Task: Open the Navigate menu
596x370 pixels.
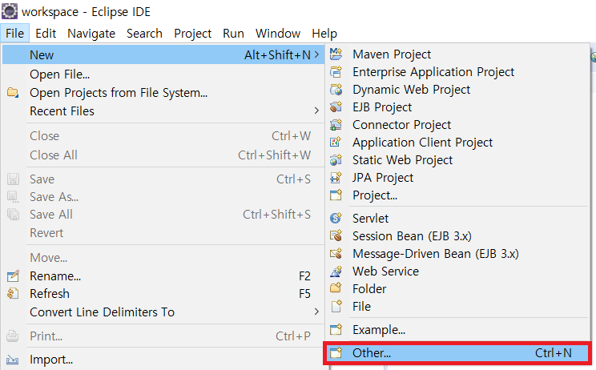Action: pyautogui.click(x=91, y=34)
